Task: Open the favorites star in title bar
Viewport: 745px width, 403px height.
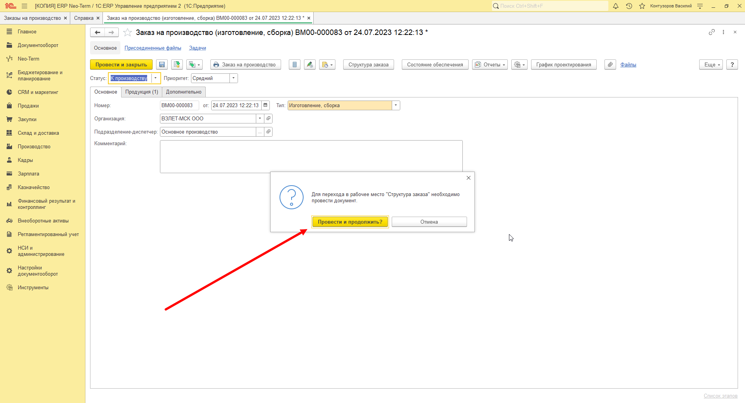Action: (642, 6)
